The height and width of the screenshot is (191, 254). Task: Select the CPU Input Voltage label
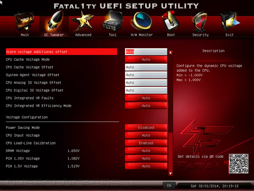tap(23, 135)
